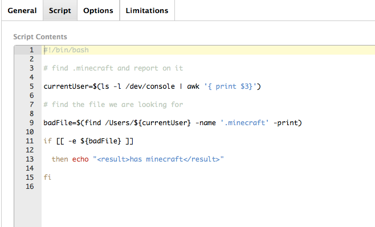Click the echo keyword on line 13
Image resolution: width=375 pixels, height=227 pixels.
[x=80, y=159]
